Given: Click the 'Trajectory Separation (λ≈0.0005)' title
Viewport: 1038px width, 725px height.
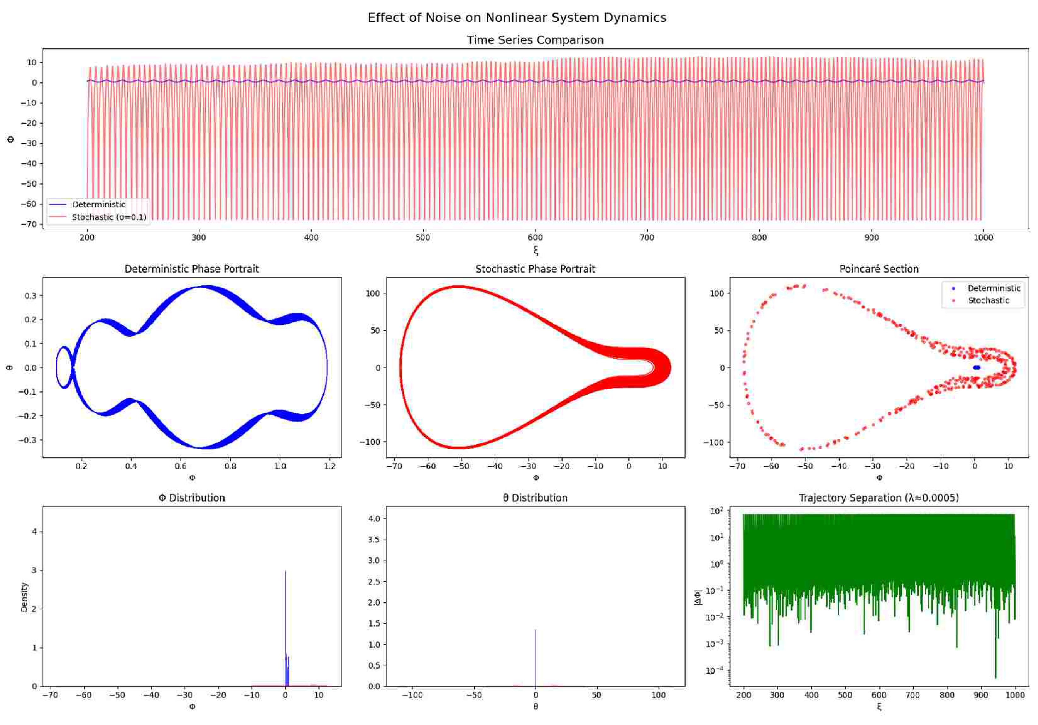Looking at the screenshot, I should tap(879, 498).
